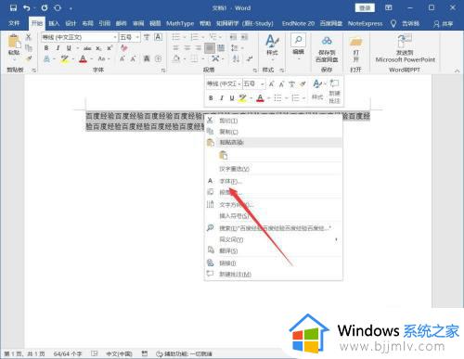Click the Paste clipboard icon in ribbon
464x359 pixels.
(14, 43)
